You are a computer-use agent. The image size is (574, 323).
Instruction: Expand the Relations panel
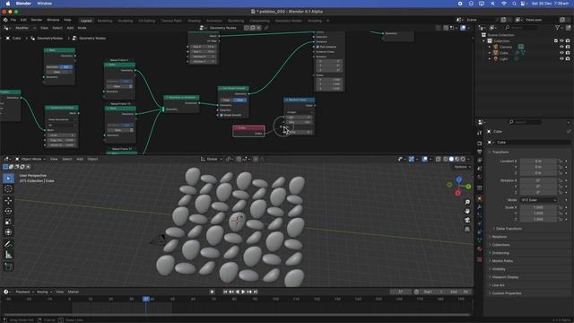tap(499, 237)
